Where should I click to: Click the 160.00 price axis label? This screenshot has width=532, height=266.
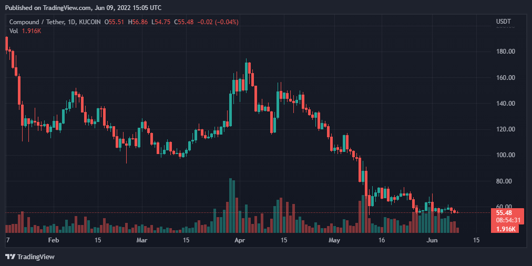(x=506, y=77)
